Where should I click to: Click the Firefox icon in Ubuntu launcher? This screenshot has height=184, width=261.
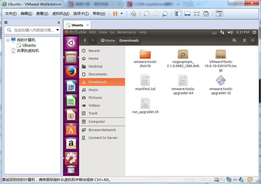(71, 71)
